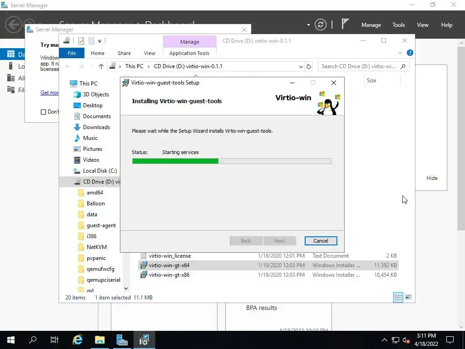Open Explorer Help question mark icon
The height and width of the screenshot is (349, 465).
[410, 53]
